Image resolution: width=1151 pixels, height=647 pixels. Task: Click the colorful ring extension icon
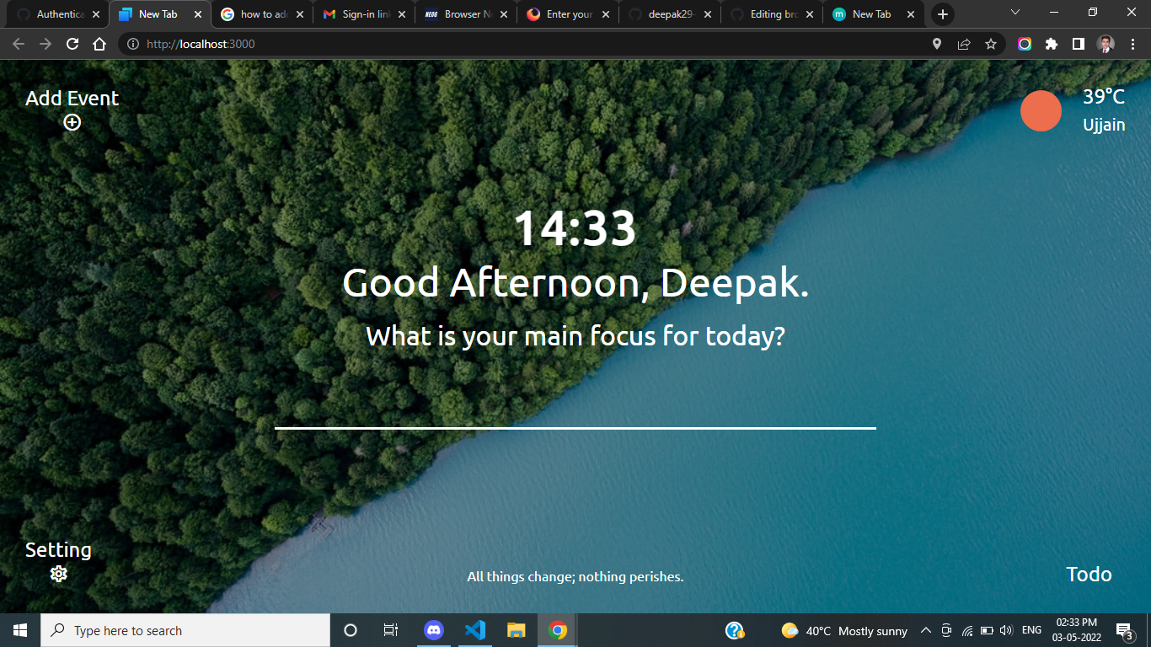tap(1025, 44)
